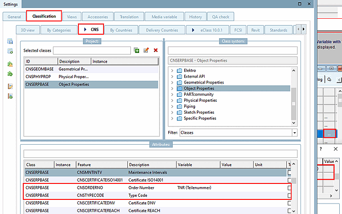Click the red X delete class icon

[155, 50]
